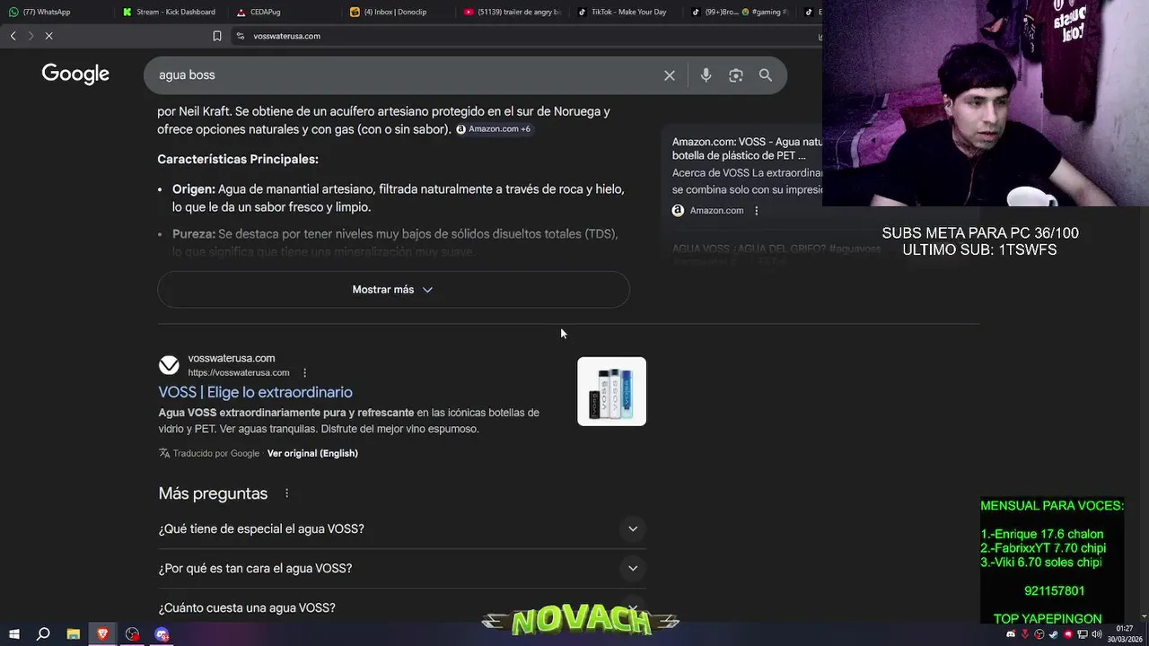1149x646 pixels.
Task: Select the 'Más preguntas' heading
Action: point(213,493)
